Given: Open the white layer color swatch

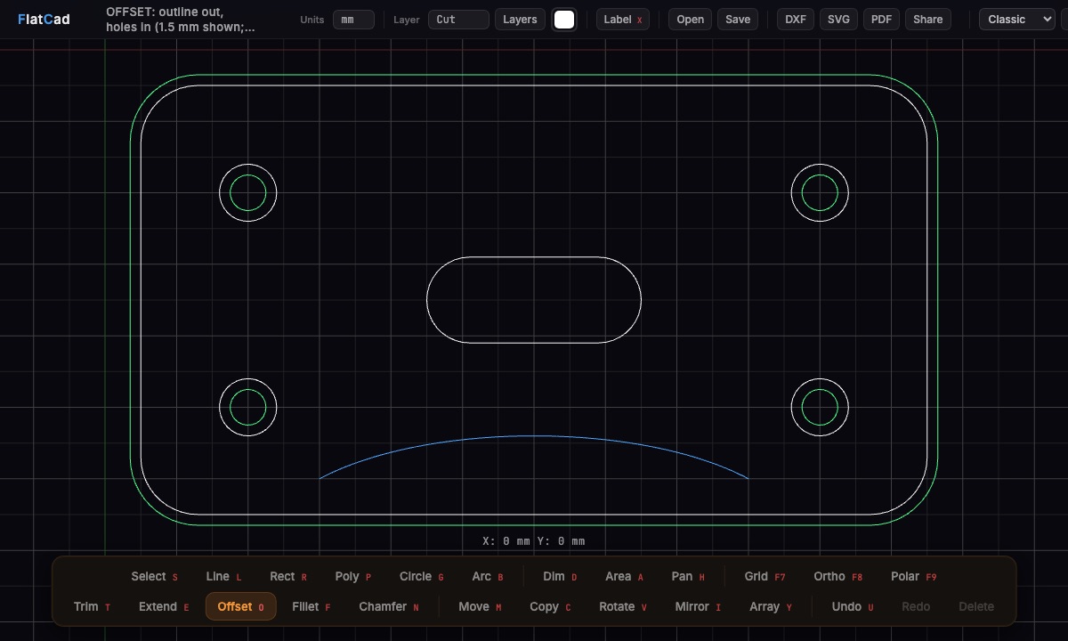Looking at the screenshot, I should (564, 20).
